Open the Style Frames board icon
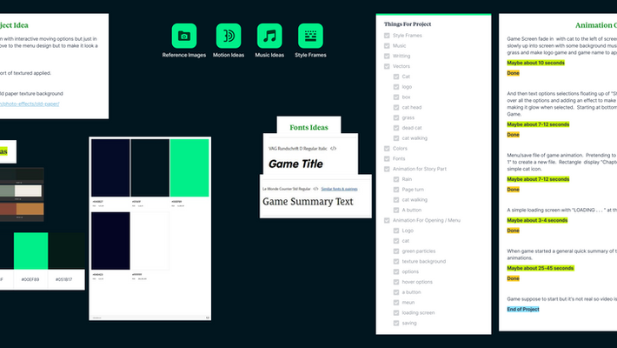Viewport: 617px width, 348px height. pyautogui.click(x=310, y=36)
